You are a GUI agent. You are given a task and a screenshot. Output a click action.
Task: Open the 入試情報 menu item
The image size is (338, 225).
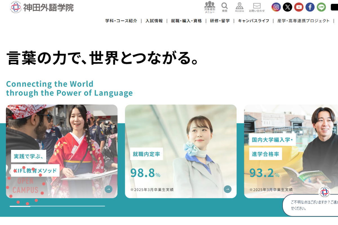point(154,21)
